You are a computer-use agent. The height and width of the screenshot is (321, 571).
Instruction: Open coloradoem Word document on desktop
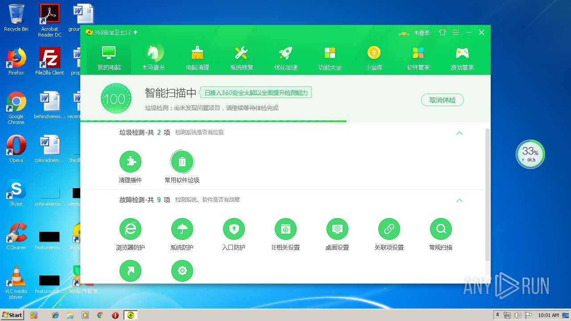pyautogui.click(x=50, y=149)
